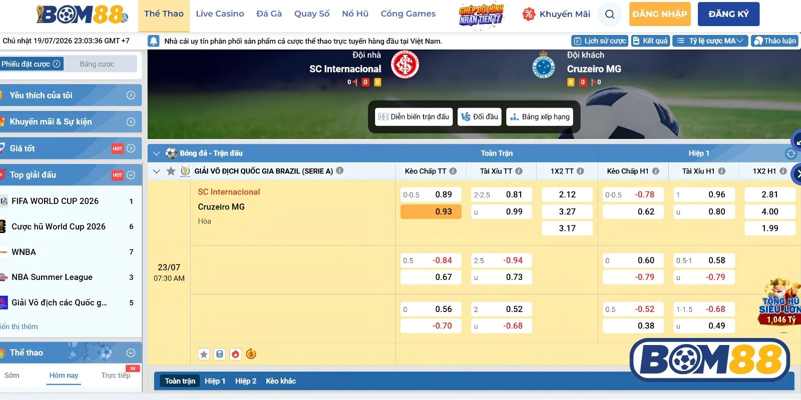This screenshot has width=801, height=400.
Task: Collapse the Bóng đá - Trận đấu section
Action: [157, 153]
